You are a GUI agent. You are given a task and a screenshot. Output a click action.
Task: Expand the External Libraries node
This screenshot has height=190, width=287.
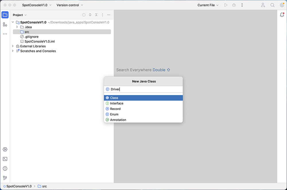coord(13,46)
